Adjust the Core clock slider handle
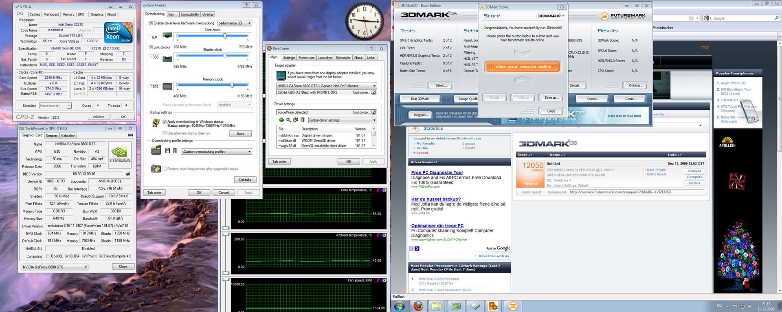The height and width of the screenshot is (312, 782). point(225,36)
